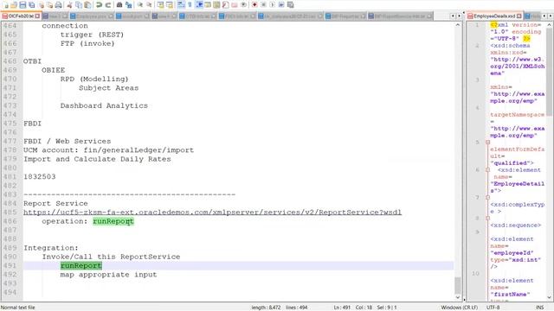
Task: Click right pane scrollbar up arrow
Action: tap(550, 25)
